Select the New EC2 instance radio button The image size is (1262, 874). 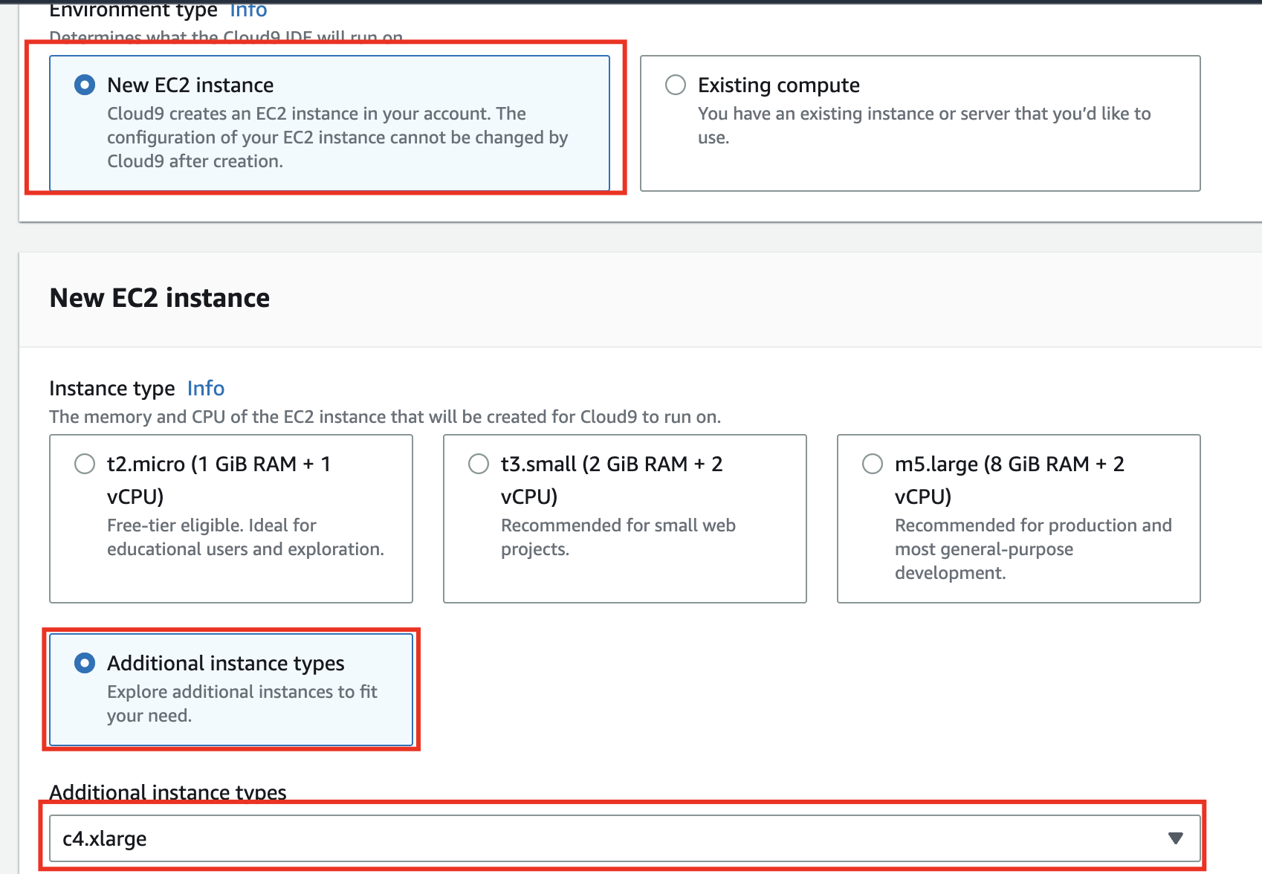click(x=84, y=85)
